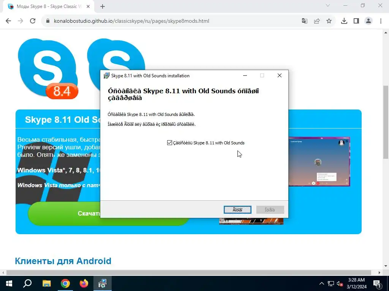Click the installer icon in dialog title bar
The image size is (389, 291).
[106, 76]
